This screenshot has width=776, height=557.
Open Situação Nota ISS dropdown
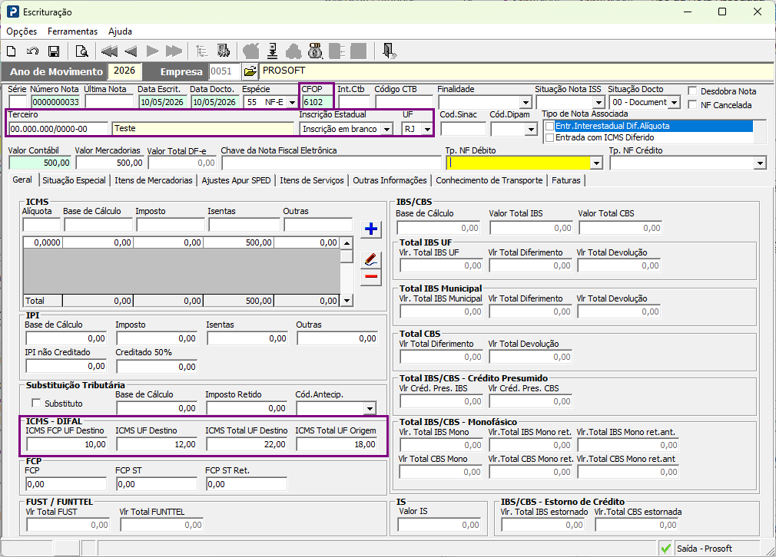pyautogui.click(x=599, y=102)
